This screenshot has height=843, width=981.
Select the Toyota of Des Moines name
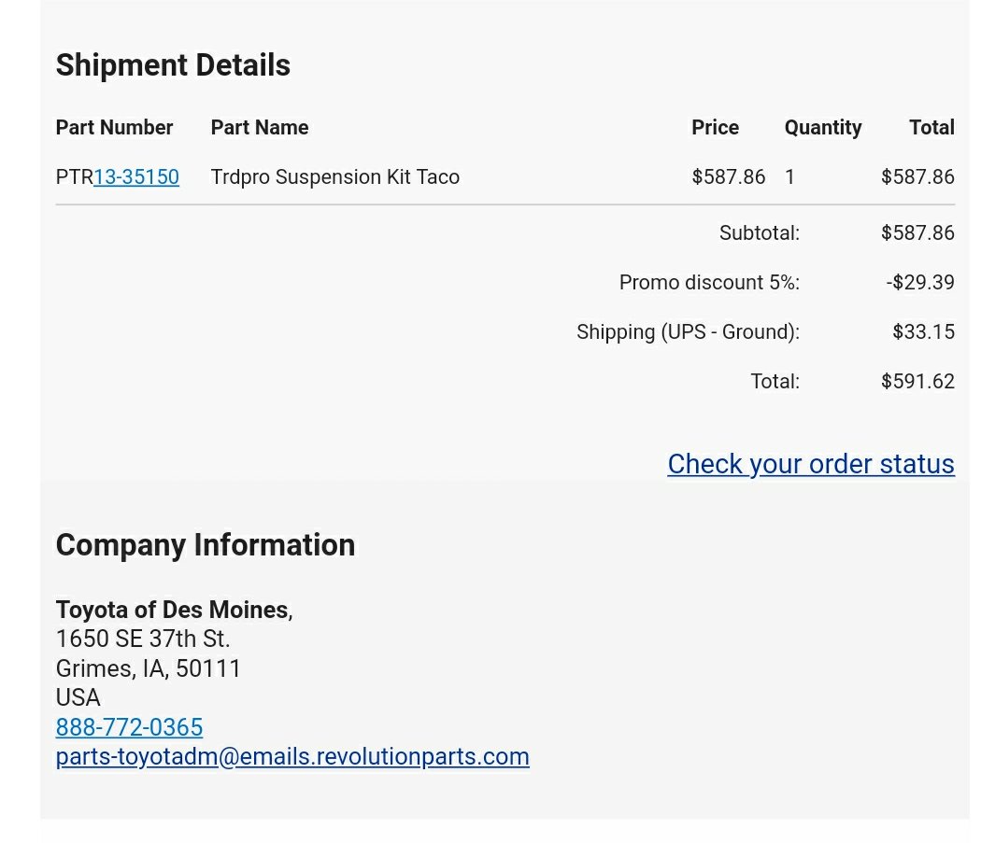pos(174,610)
